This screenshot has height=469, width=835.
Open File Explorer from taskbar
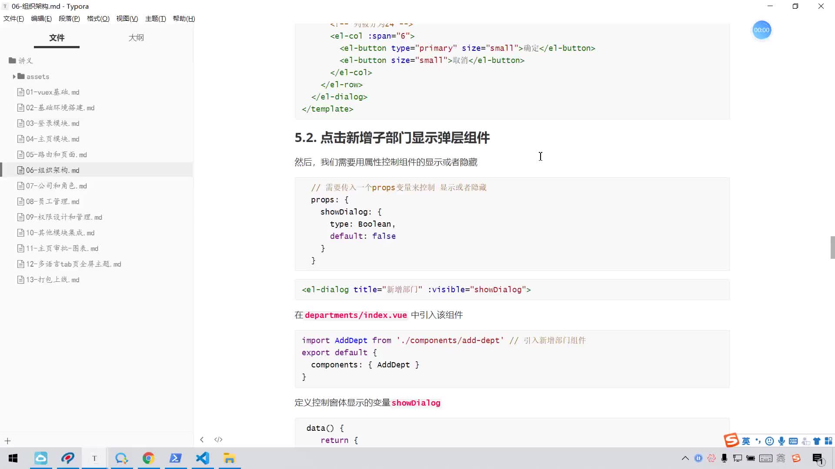(x=229, y=458)
